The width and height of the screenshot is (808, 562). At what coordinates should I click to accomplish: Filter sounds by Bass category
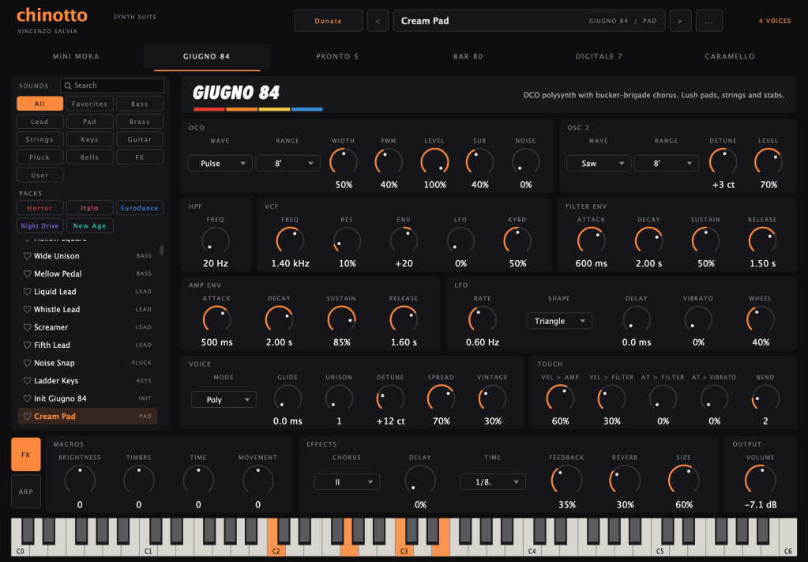(x=140, y=104)
